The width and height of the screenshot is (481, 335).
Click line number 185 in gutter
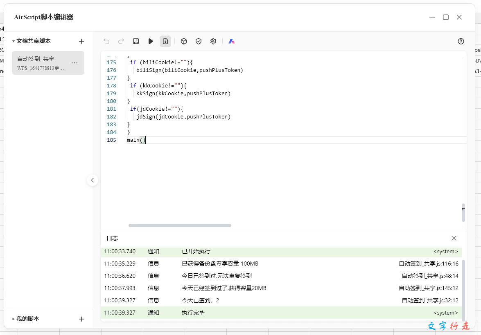(x=111, y=140)
